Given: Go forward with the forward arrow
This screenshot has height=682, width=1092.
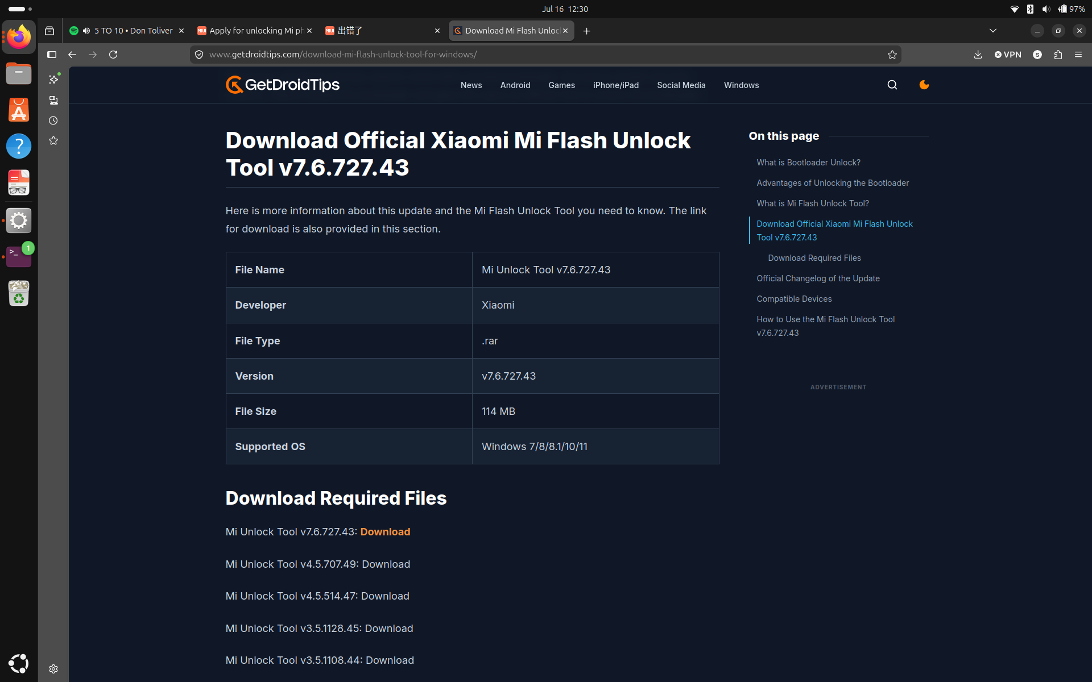Looking at the screenshot, I should (x=93, y=55).
